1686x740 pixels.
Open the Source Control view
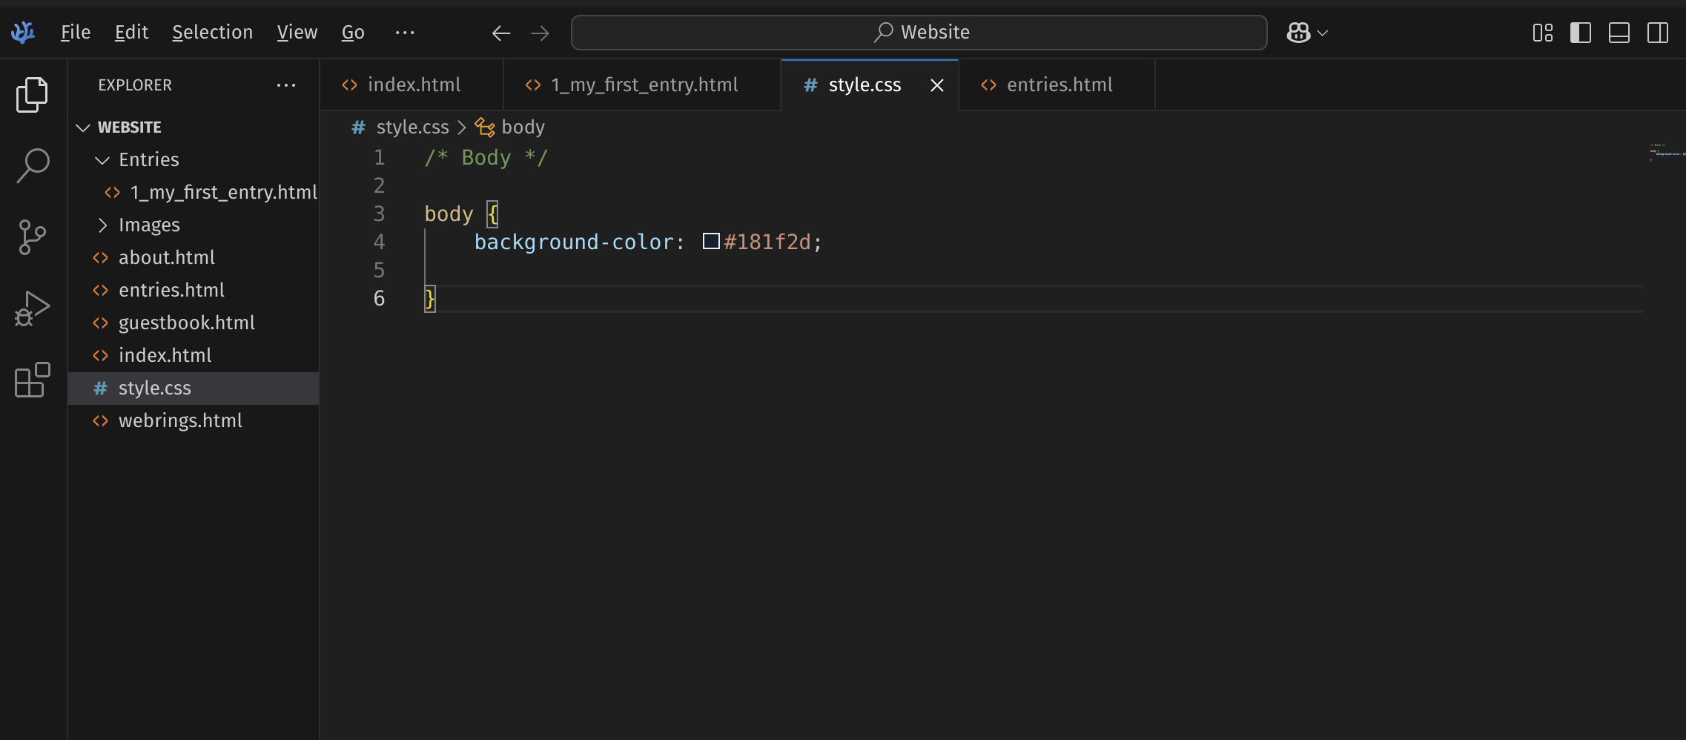pos(32,237)
